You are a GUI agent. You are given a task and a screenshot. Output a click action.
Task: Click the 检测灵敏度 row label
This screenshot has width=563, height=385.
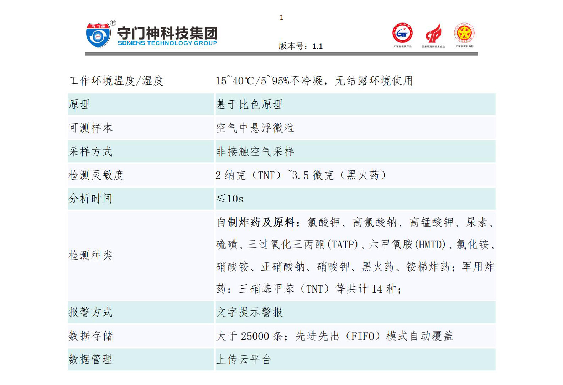(x=96, y=175)
